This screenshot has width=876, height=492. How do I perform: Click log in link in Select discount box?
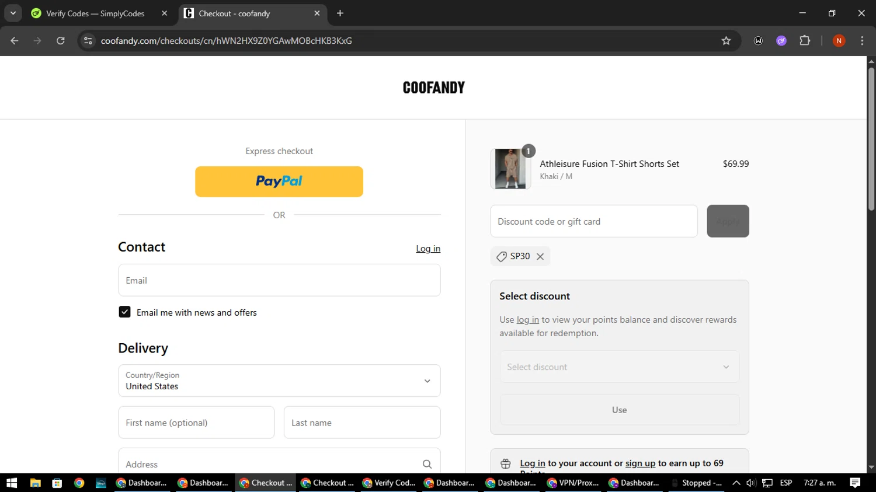(528, 320)
